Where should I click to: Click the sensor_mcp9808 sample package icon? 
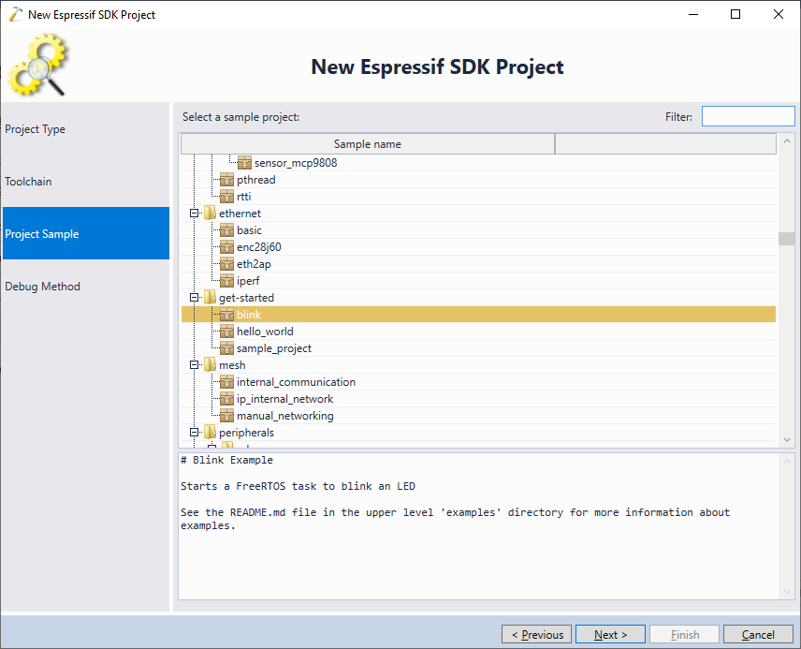(244, 163)
